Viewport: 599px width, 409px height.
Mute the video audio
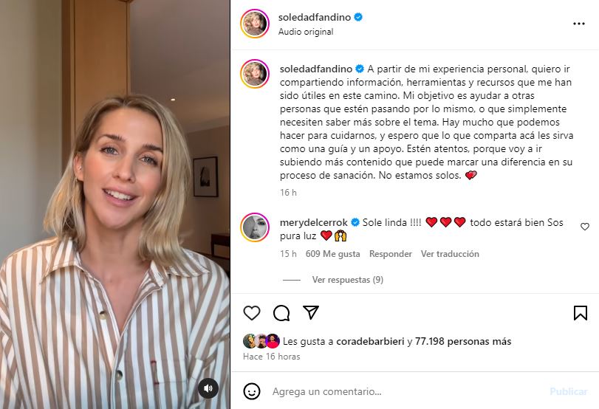point(208,388)
